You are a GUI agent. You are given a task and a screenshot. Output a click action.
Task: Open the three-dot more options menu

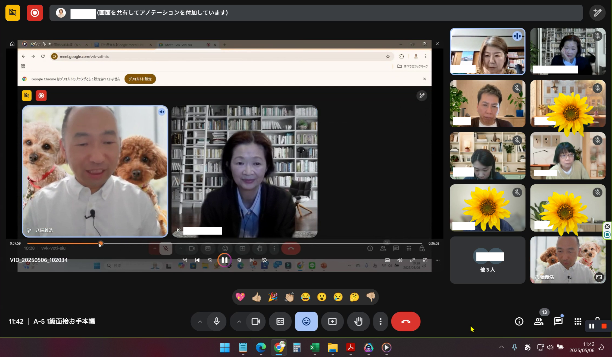coord(380,321)
